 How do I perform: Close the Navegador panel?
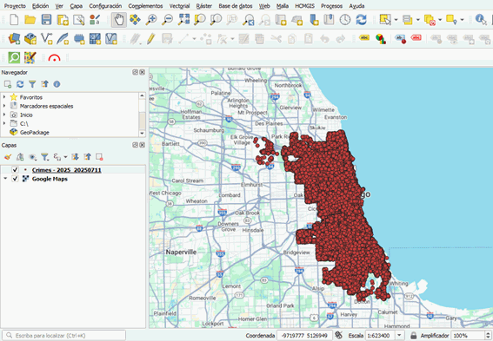click(x=142, y=73)
